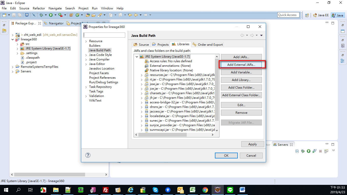
Task: Open the New wizard dropdown arrow
Action: click(x=9, y=15)
